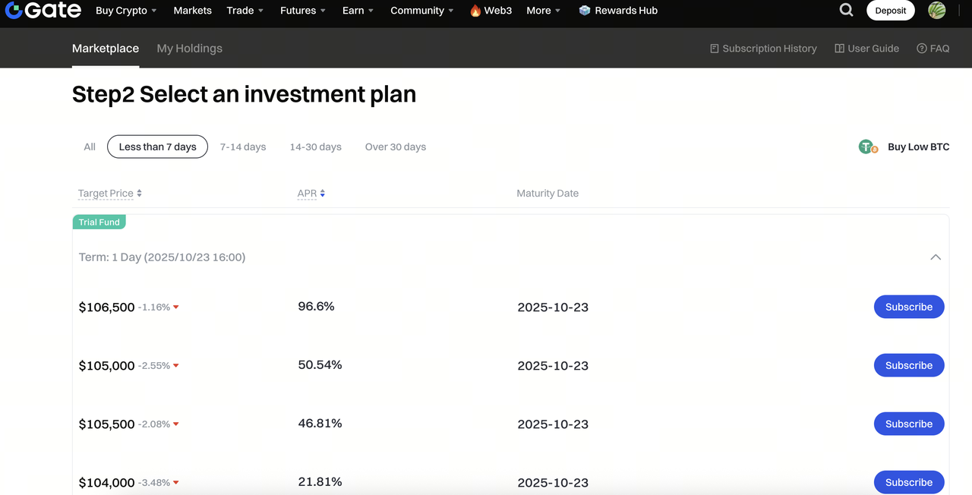
Task: Select the '7-14 days' term filter
Action: tap(243, 147)
